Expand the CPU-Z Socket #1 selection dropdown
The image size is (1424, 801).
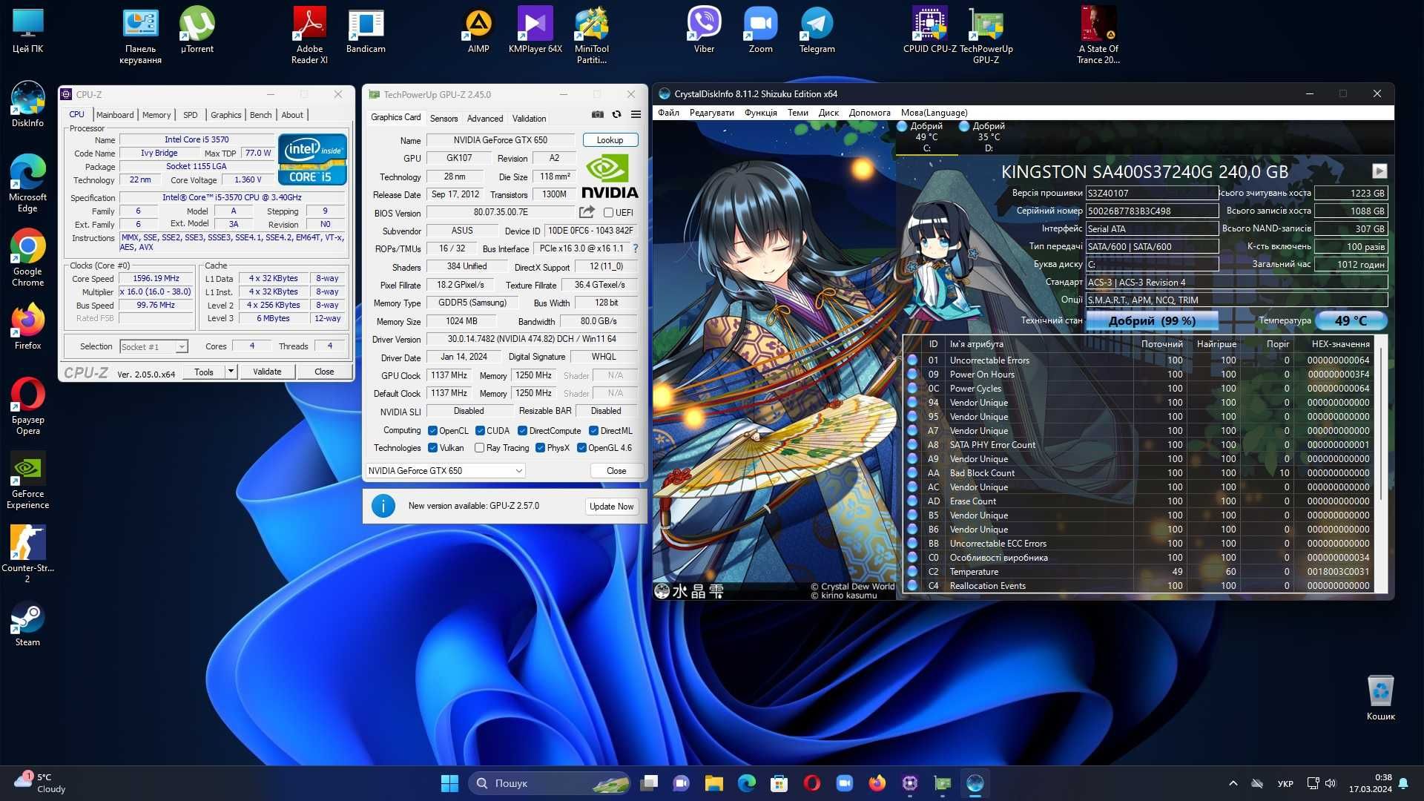181,347
